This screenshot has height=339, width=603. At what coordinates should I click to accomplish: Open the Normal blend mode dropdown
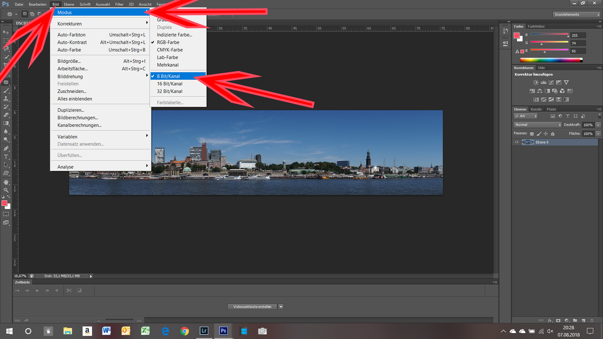click(537, 124)
